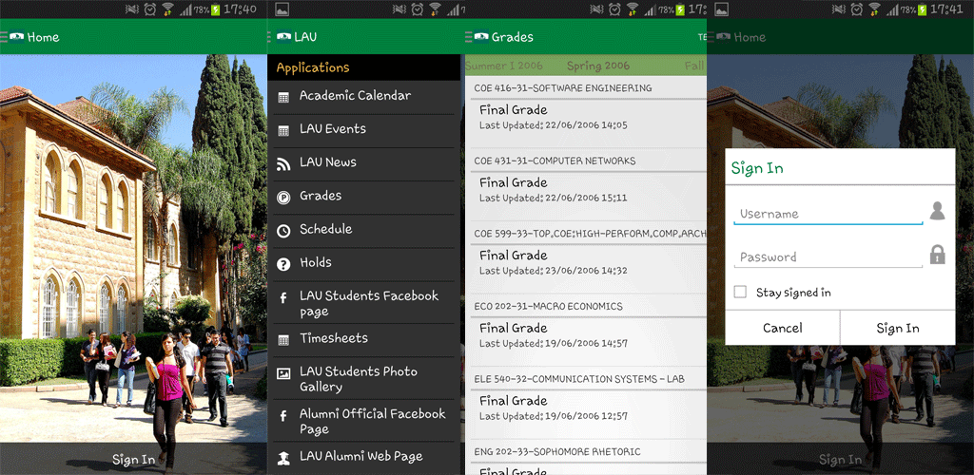Tap the LAU News RSS feed icon
Viewport: 974px width, 475px height.
click(x=283, y=164)
